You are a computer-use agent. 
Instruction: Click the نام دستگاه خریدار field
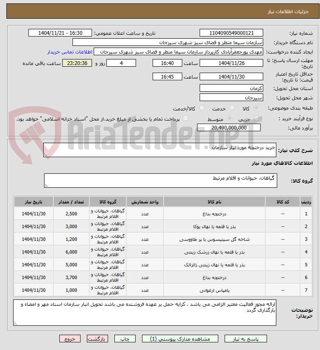click(x=168, y=42)
